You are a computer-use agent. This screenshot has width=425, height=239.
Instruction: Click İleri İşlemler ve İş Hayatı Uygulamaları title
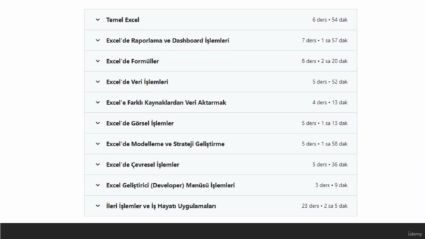[x=161, y=206]
